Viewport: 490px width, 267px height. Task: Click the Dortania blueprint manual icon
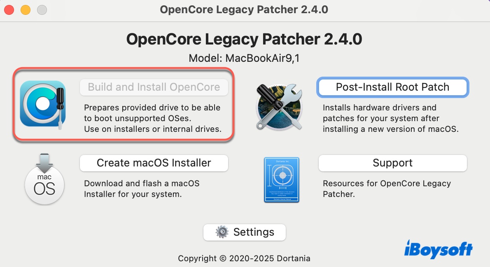click(282, 180)
